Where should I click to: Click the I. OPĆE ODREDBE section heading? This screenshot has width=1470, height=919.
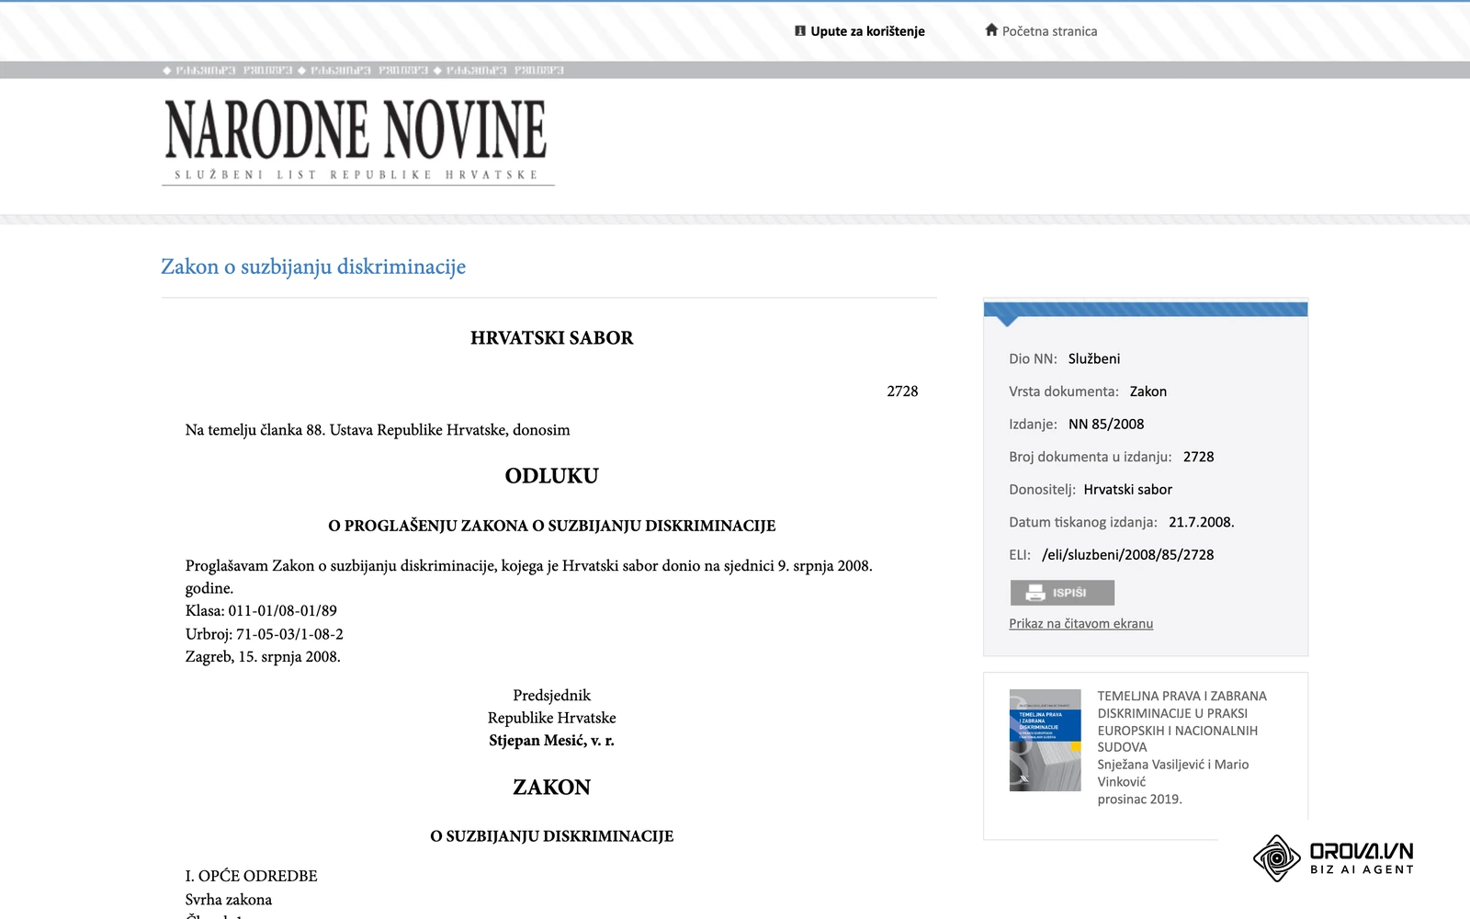(x=251, y=877)
